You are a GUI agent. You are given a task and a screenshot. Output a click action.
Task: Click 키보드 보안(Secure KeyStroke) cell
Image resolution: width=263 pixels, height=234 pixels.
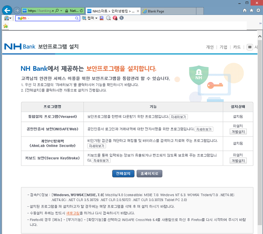click(53, 158)
